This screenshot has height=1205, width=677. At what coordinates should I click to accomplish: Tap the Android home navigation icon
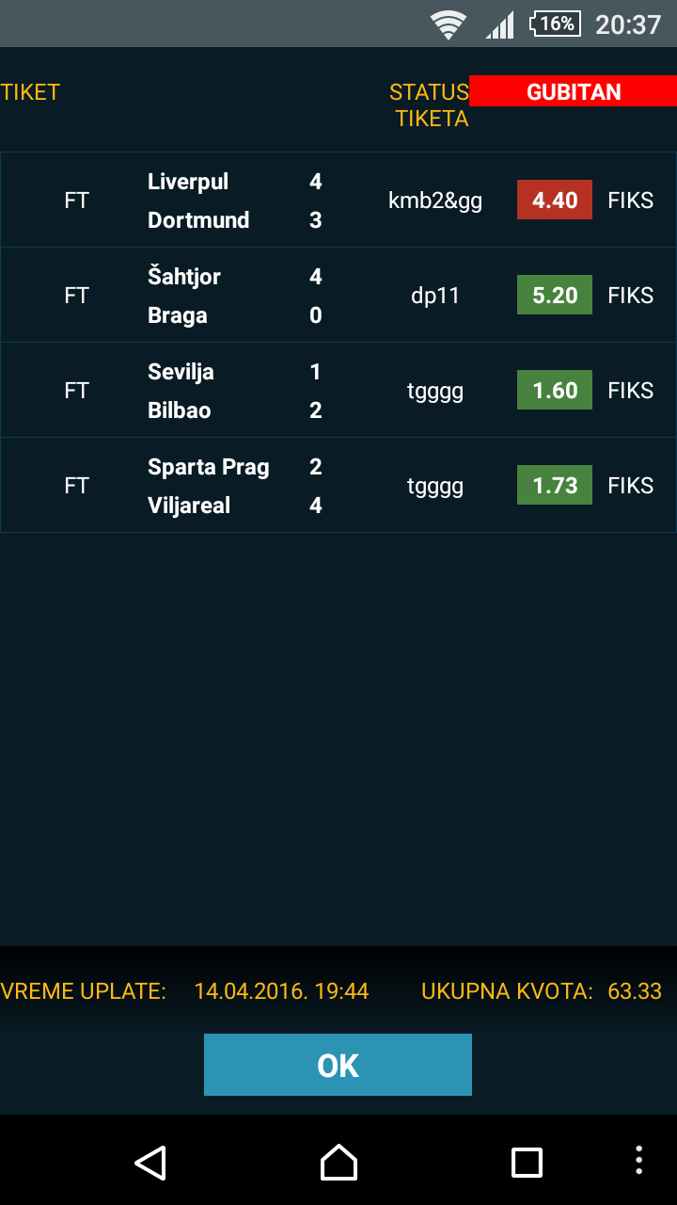pyautogui.click(x=338, y=1162)
